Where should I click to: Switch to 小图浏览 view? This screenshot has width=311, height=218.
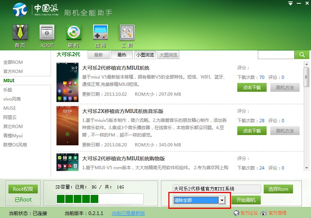145,55
